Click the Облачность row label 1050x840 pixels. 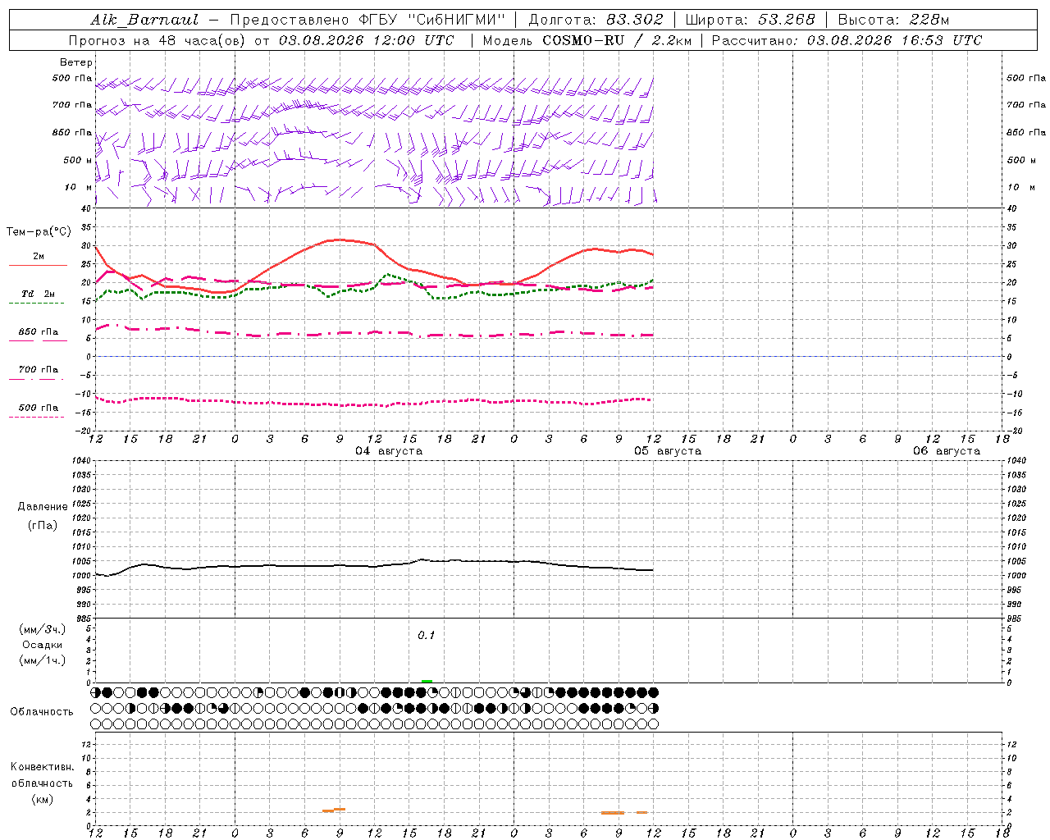(42, 711)
